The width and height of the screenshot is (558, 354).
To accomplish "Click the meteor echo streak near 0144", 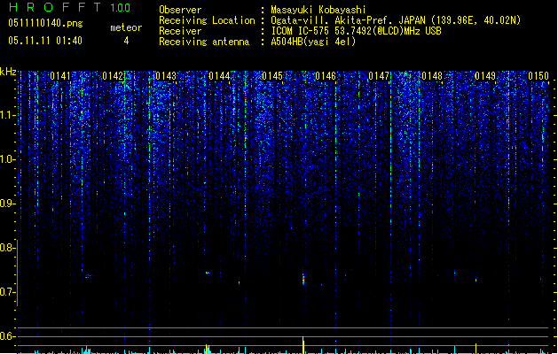I will tap(208, 273).
